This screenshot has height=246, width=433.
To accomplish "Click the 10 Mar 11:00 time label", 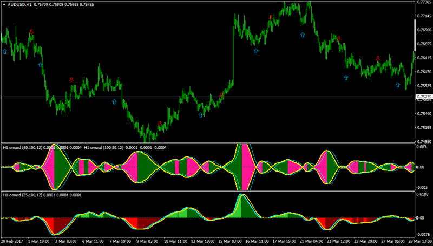I will click(x=175, y=241).
